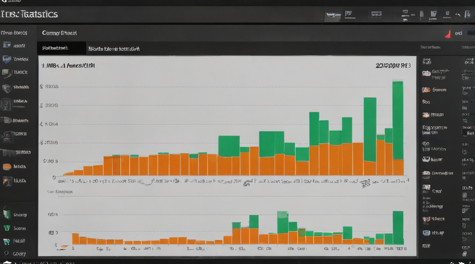Open the green Scores icon in lower sidebar
The height and width of the screenshot is (264, 475).
tap(7, 228)
